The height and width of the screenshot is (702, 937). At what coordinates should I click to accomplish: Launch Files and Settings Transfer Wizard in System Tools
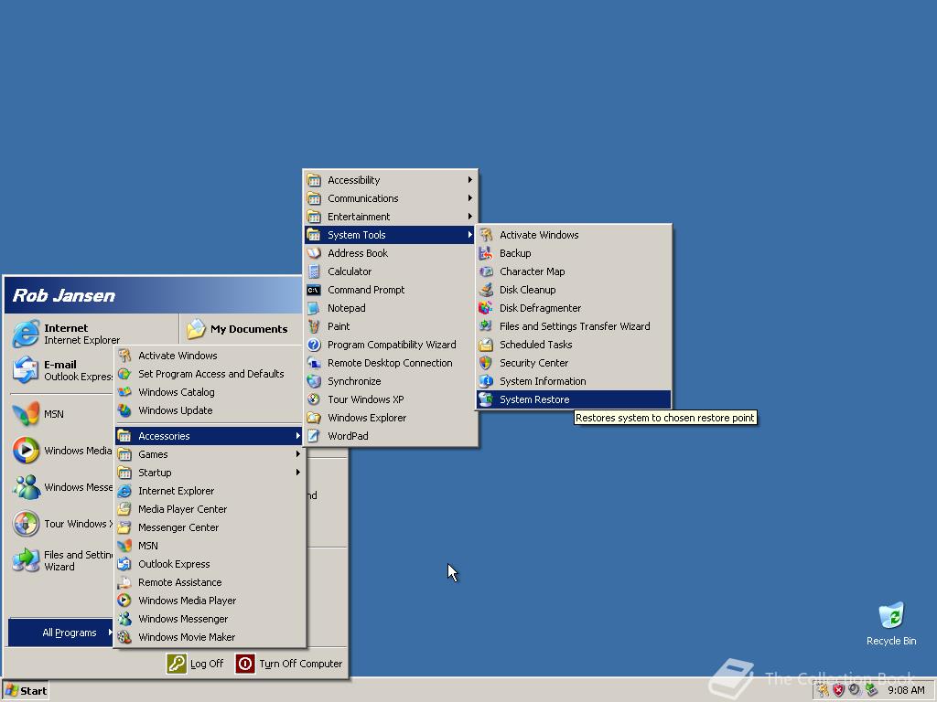(x=574, y=326)
